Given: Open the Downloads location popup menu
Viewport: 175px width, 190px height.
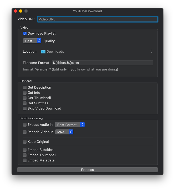Looking at the screenshot, I should (x=97, y=52).
